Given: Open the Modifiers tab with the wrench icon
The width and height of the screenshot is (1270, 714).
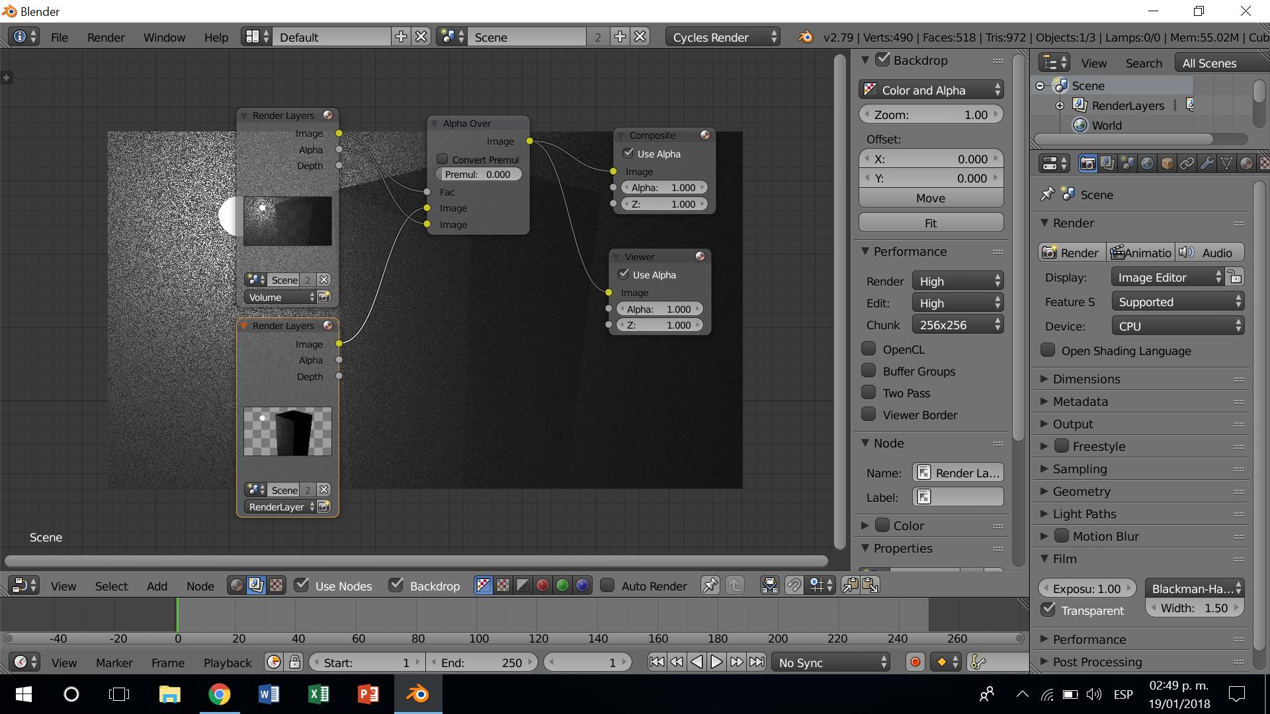Looking at the screenshot, I should (1208, 163).
